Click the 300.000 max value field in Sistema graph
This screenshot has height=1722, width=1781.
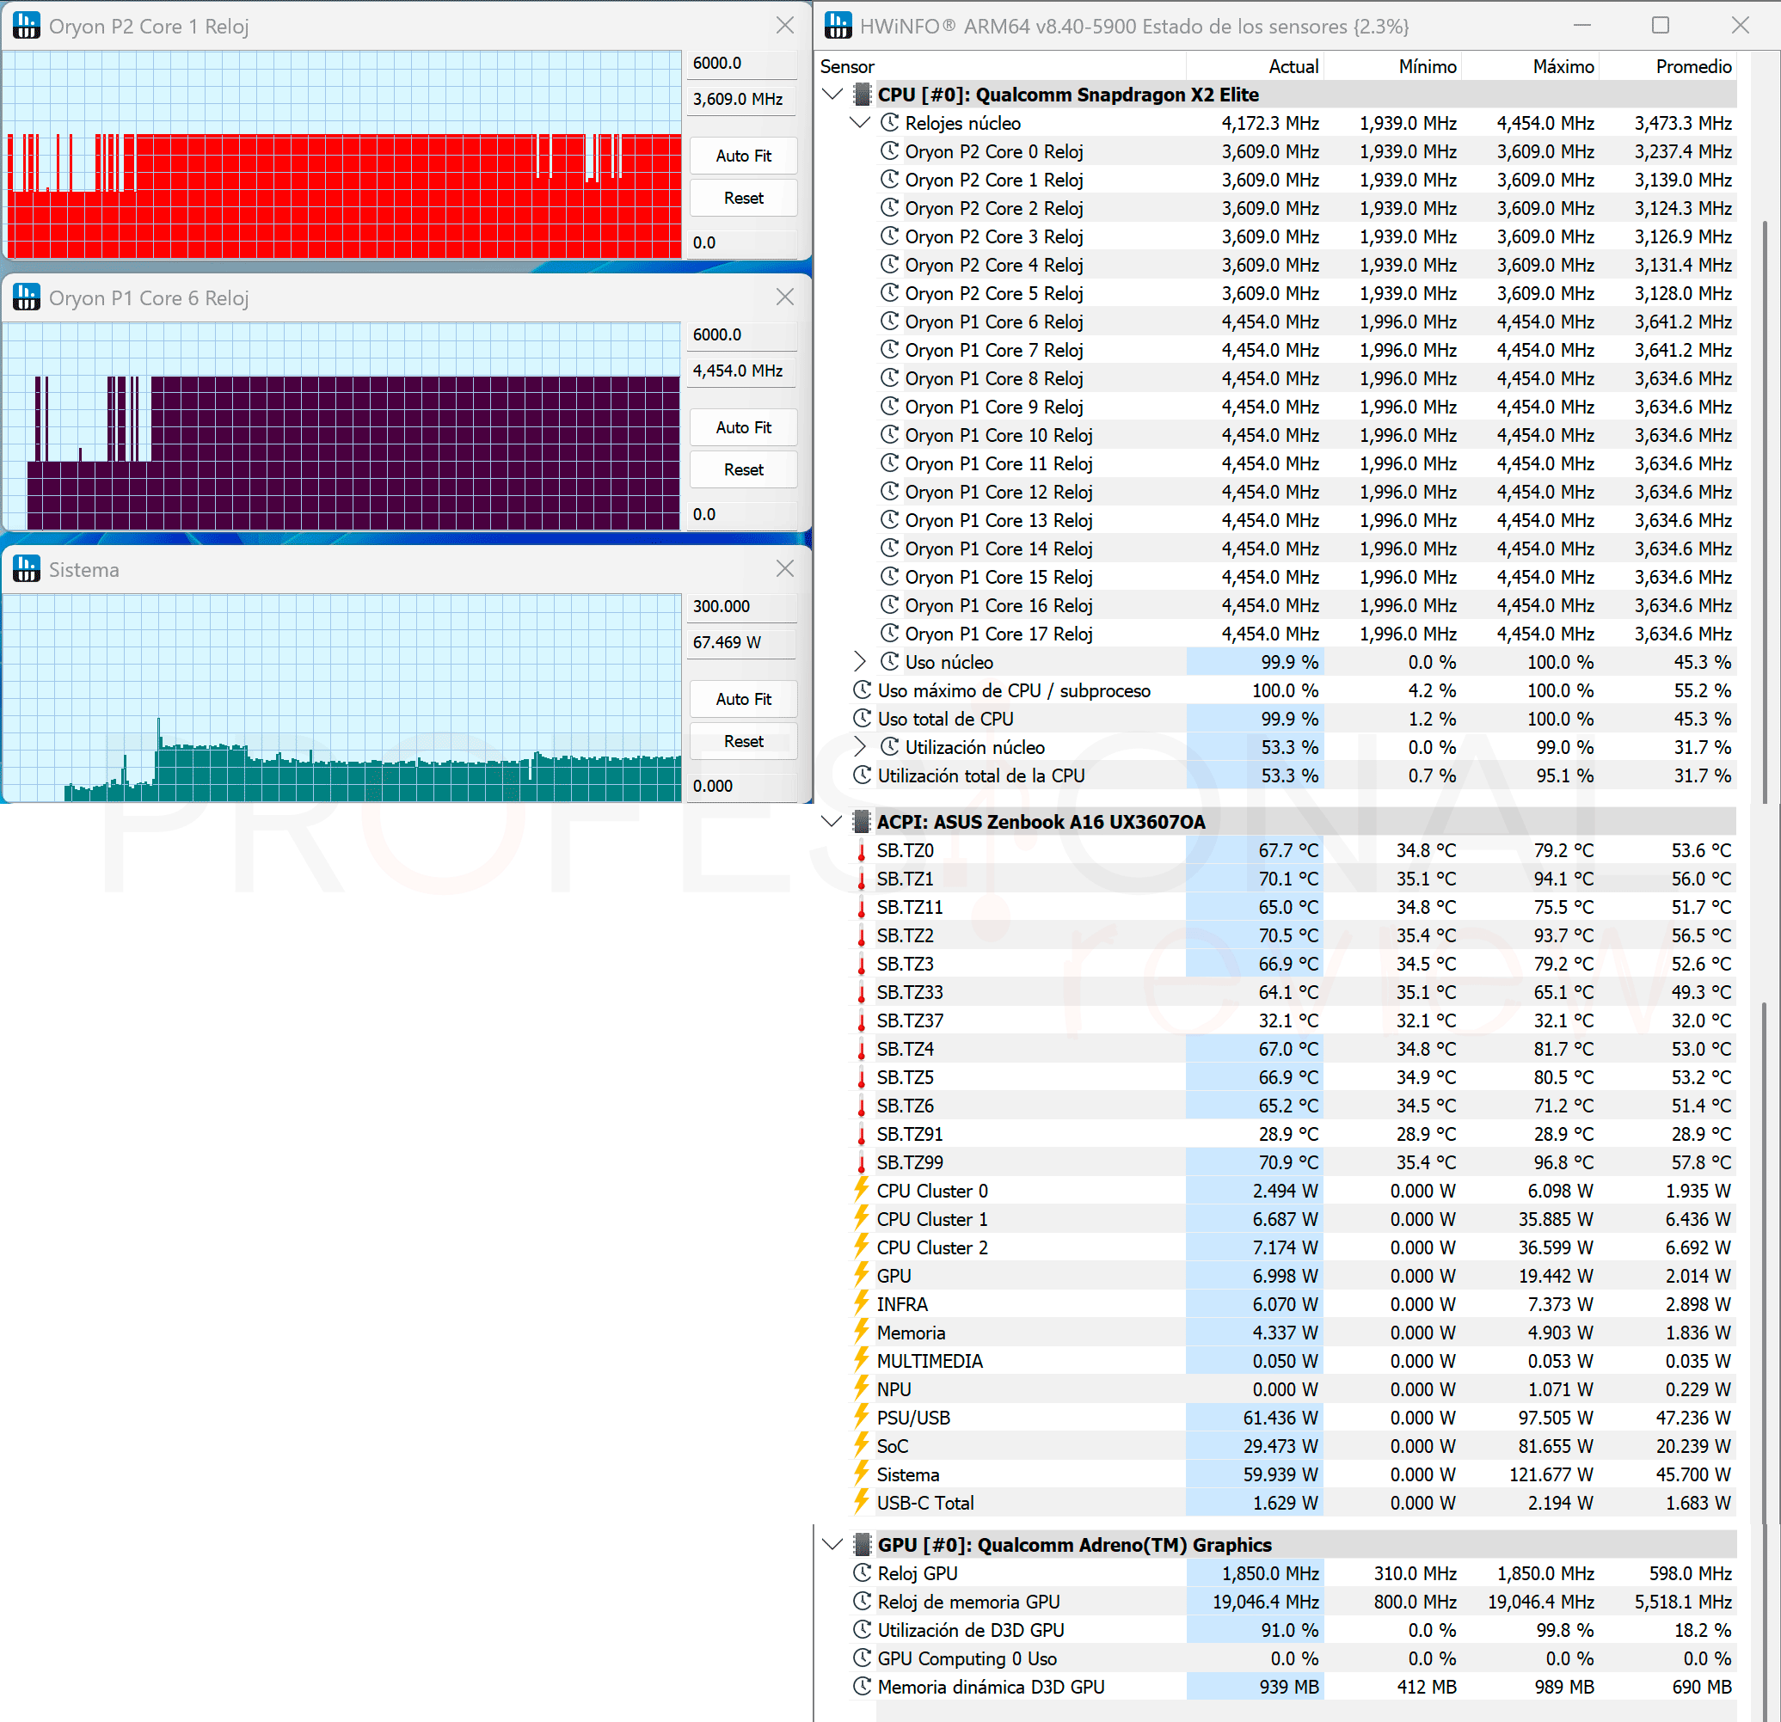point(742,606)
